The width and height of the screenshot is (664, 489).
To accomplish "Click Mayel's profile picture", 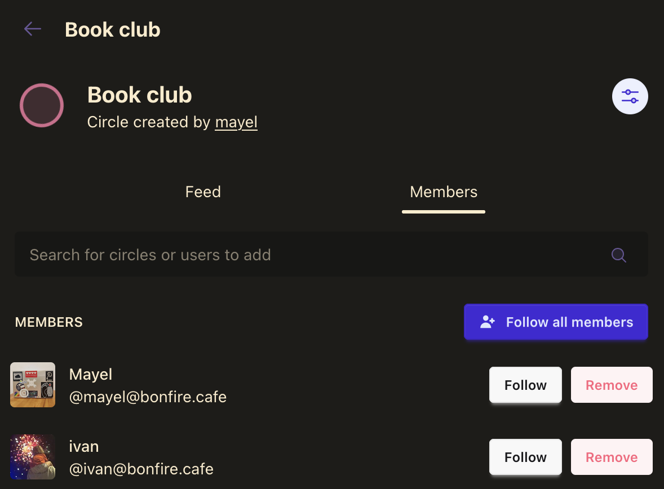I will [33, 385].
